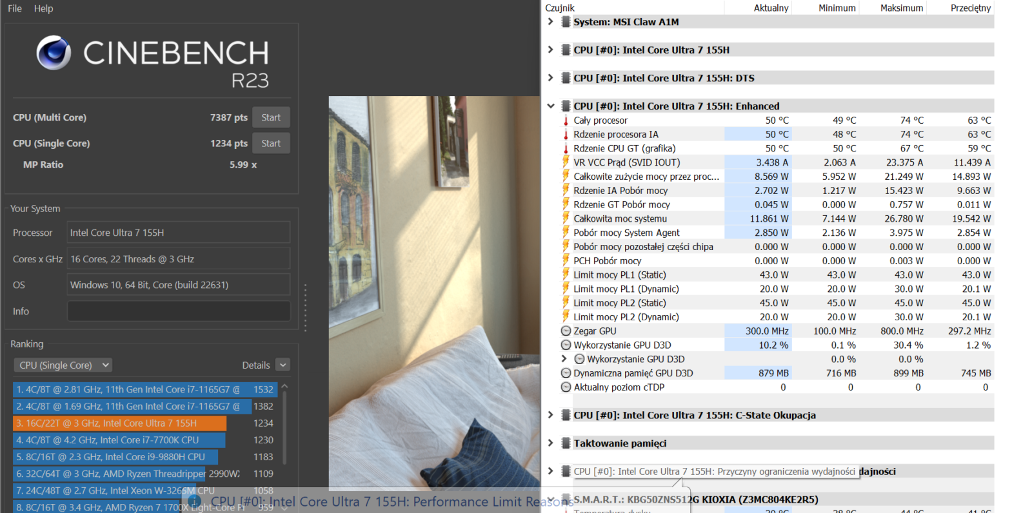Screen dimensions: 1032x513
Task: Click circle icon beside Aktualny poziom cTDP
Action: [x=566, y=387]
